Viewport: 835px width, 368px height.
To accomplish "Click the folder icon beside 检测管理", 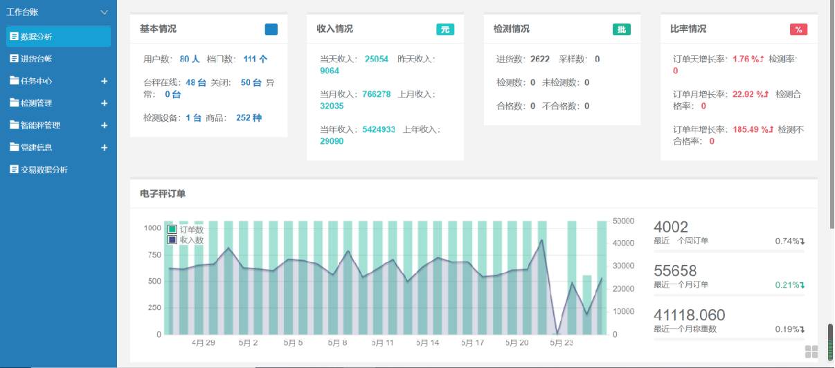I will tap(14, 103).
